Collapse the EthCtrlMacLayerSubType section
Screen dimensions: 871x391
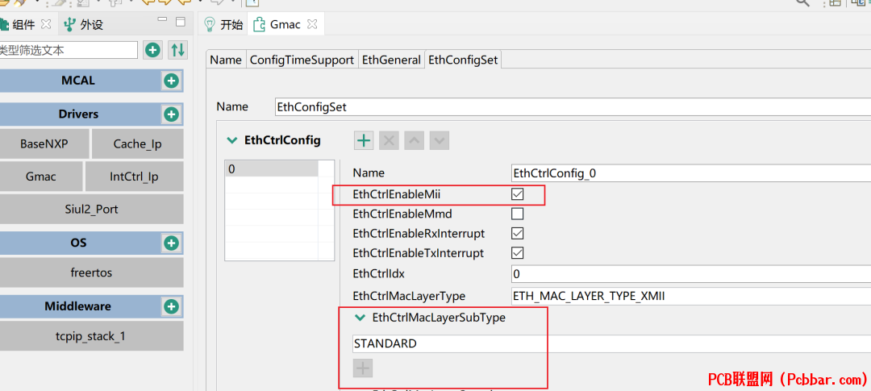(x=360, y=318)
